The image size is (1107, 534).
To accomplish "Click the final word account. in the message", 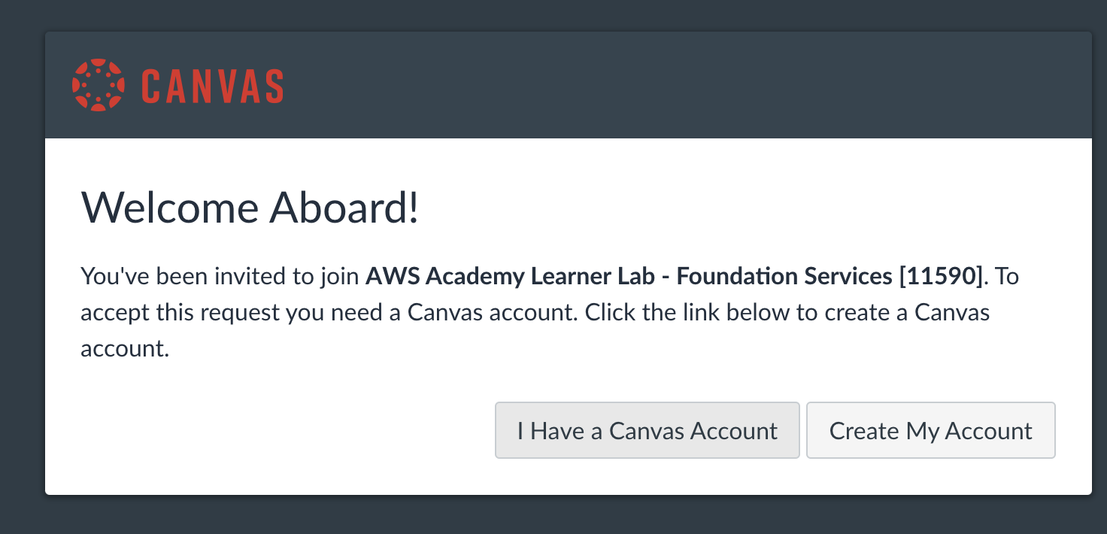I will tap(124, 349).
